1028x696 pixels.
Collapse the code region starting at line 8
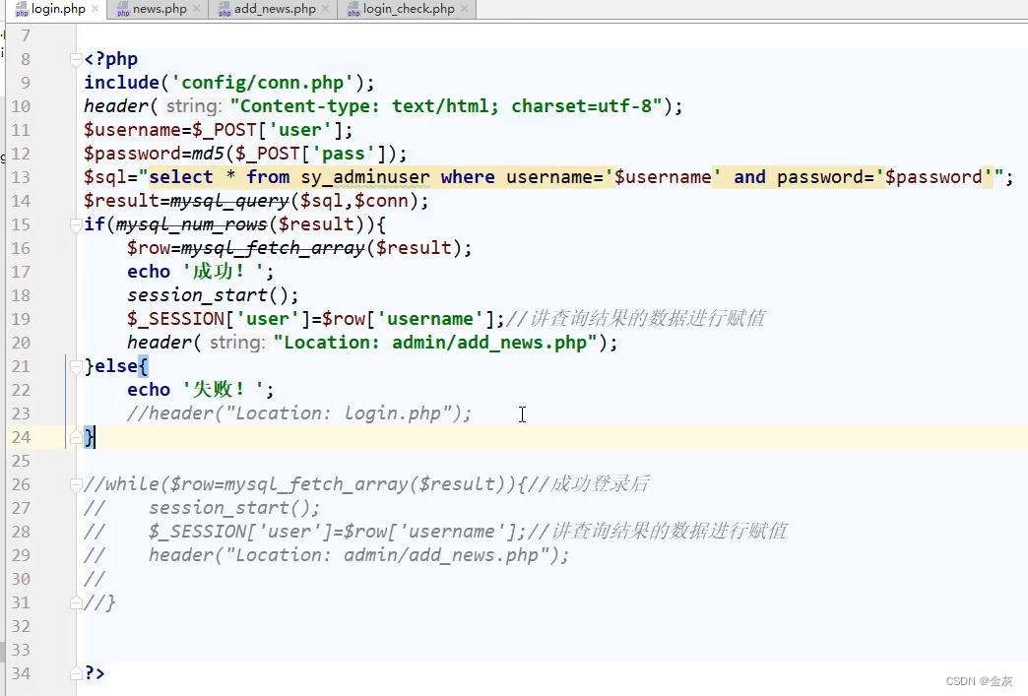[x=76, y=58]
